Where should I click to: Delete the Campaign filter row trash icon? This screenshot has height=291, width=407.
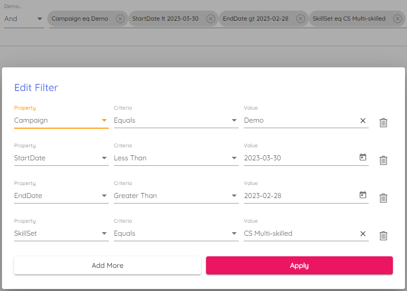coord(383,123)
